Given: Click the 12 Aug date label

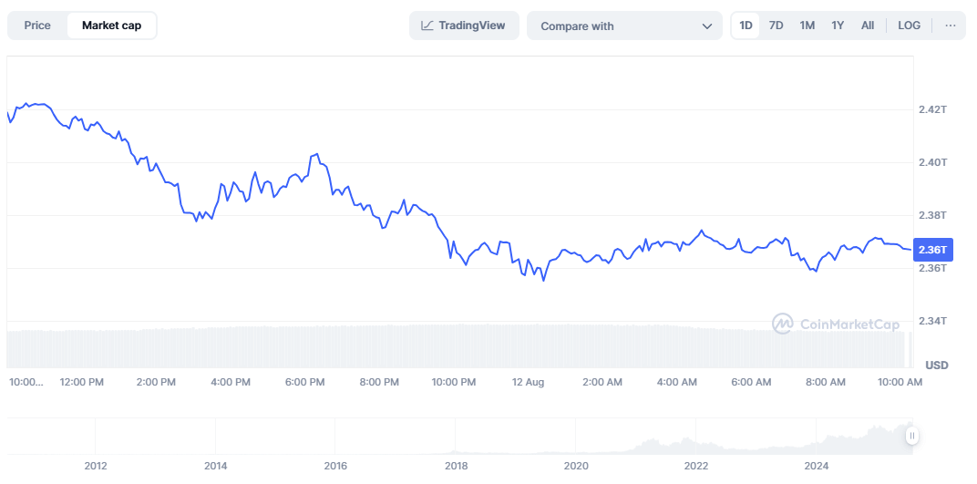Looking at the screenshot, I should [528, 382].
